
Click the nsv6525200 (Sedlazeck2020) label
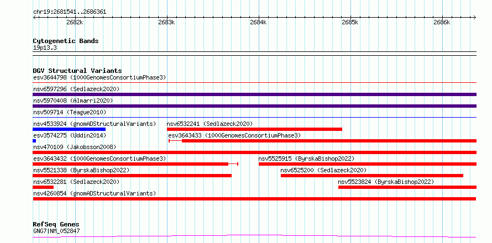coord(323,170)
